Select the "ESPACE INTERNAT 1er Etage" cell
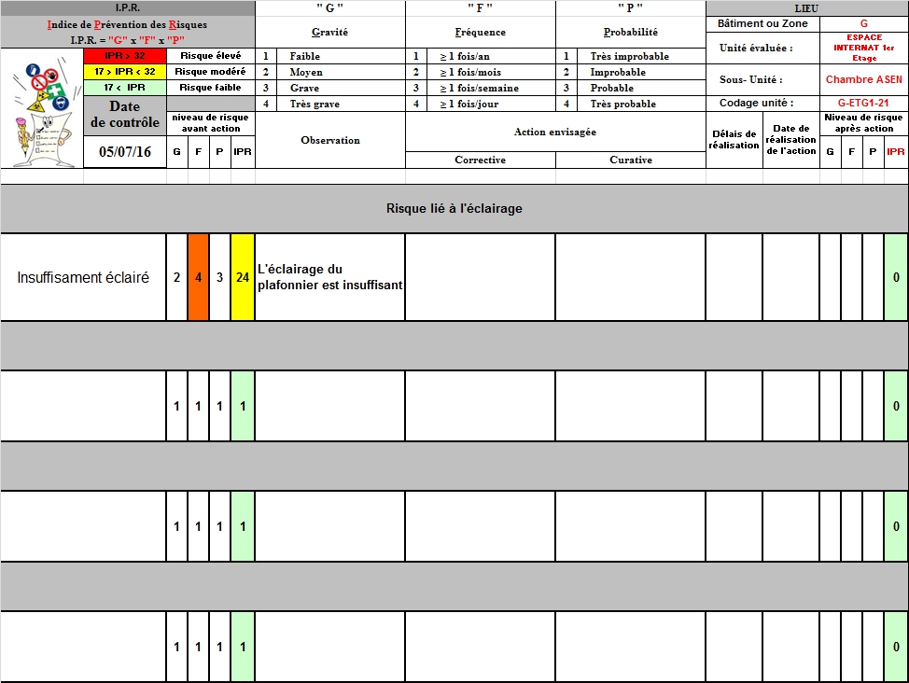The height and width of the screenshot is (683, 909). coord(863,48)
